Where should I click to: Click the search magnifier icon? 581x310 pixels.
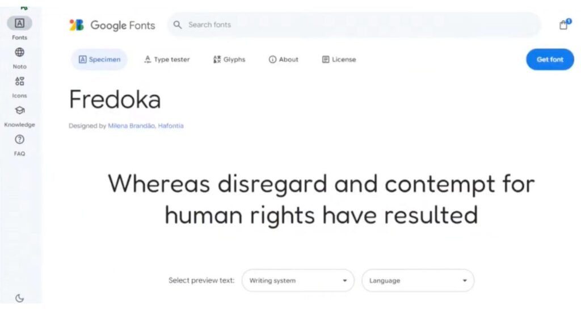pyautogui.click(x=178, y=25)
